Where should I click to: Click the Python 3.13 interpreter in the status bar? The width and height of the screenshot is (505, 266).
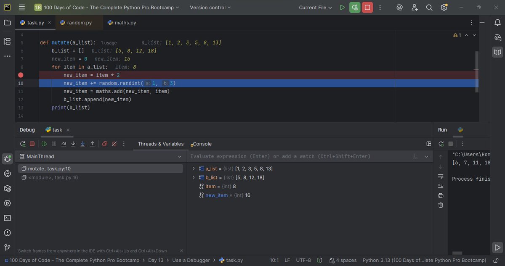(x=425, y=261)
